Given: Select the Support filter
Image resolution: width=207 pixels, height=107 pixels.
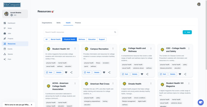Looking at the screenshot, I should point(102,39).
